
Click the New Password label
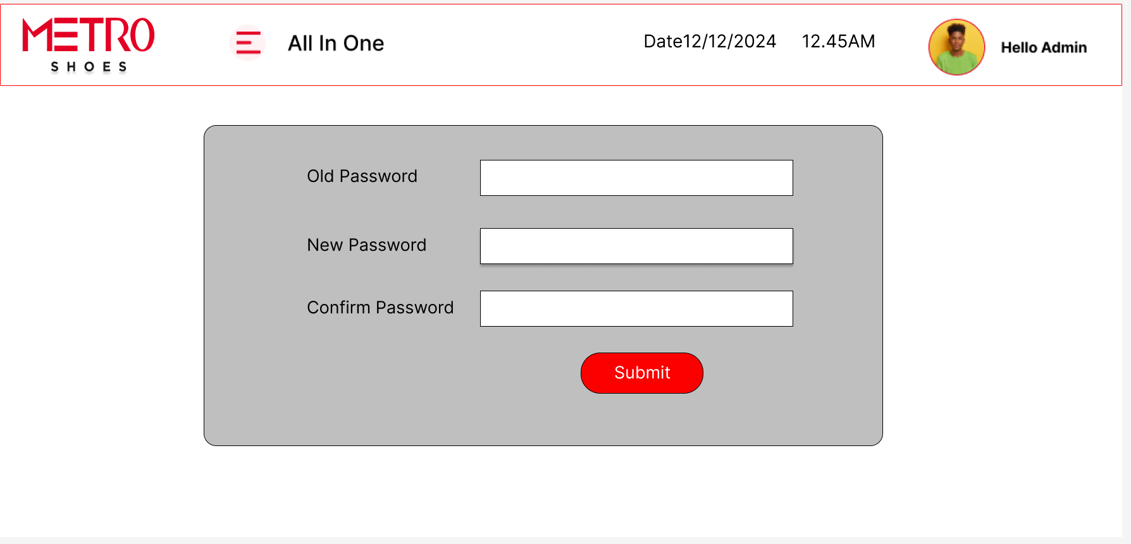click(x=366, y=245)
